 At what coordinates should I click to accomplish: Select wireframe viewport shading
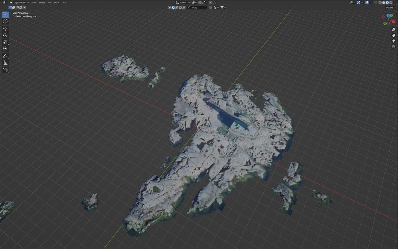pos(380,3)
